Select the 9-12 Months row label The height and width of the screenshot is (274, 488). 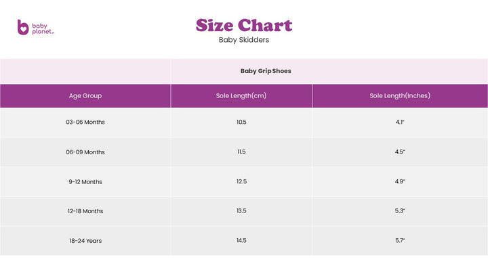pyautogui.click(x=85, y=182)
